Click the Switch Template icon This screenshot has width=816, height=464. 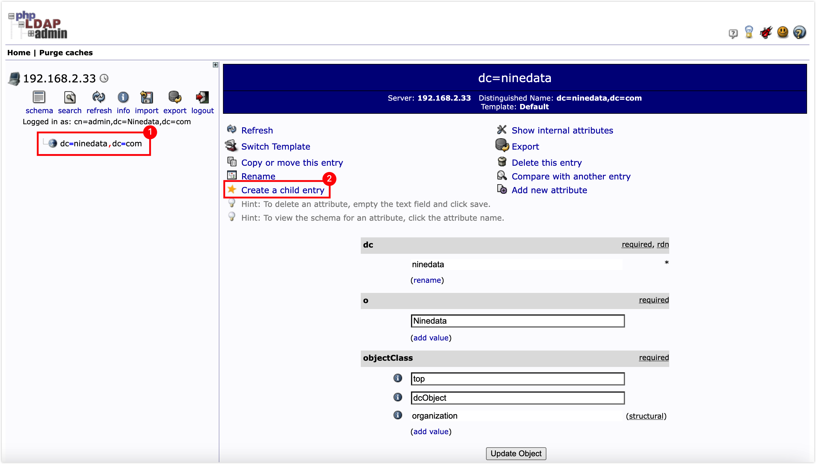pyautogui.click(x=231, y=146)
